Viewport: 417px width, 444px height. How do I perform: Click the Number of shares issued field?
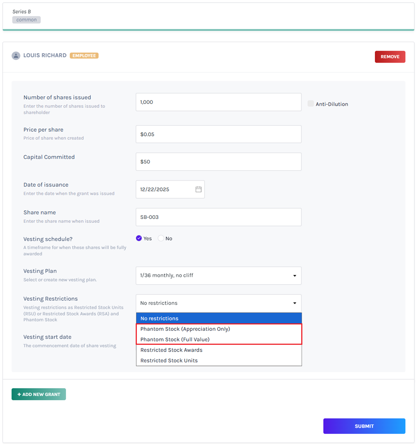(x=218, y=102)
